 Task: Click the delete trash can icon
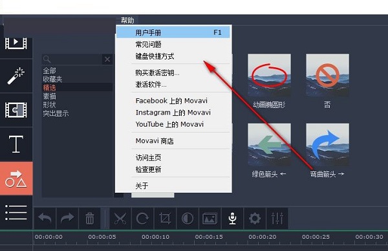[90, 218]
